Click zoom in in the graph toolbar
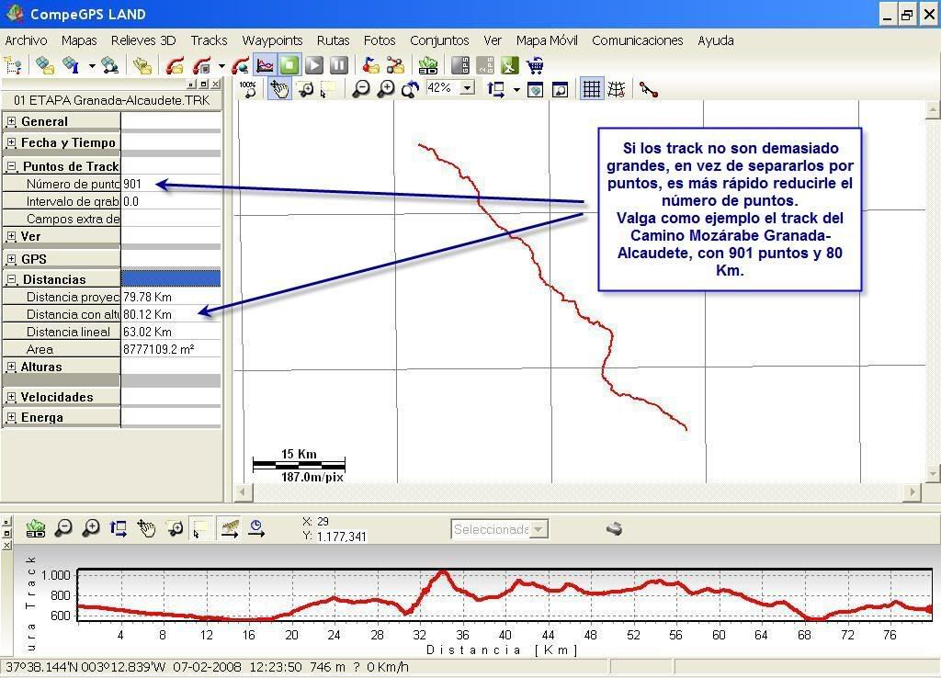Screen dimensions: 941x678 [91, 528]
